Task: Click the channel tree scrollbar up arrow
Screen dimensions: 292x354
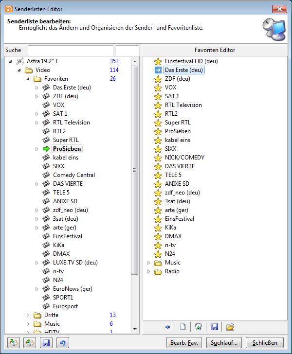Action: pyautogui.click(x=135, y=61)
